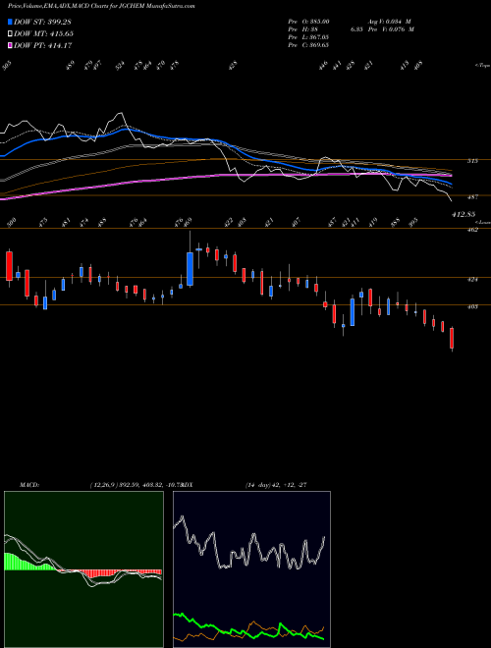
Task: Click the Avg V: 0.084 M value
Action: pos(389,22)
